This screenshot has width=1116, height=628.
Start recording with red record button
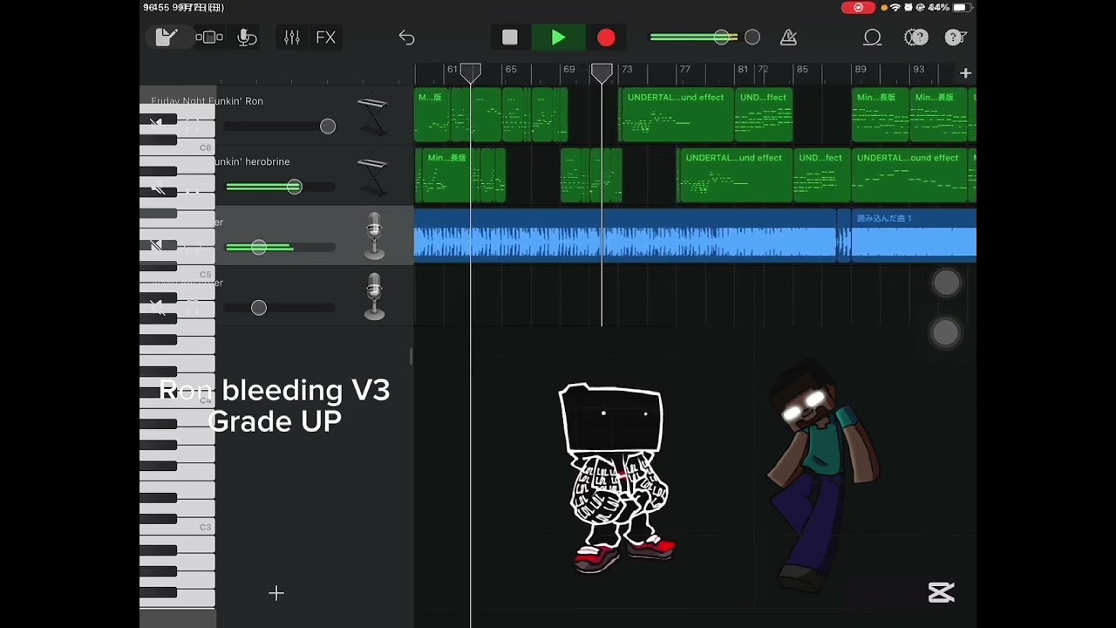click(x=606, y=38)
